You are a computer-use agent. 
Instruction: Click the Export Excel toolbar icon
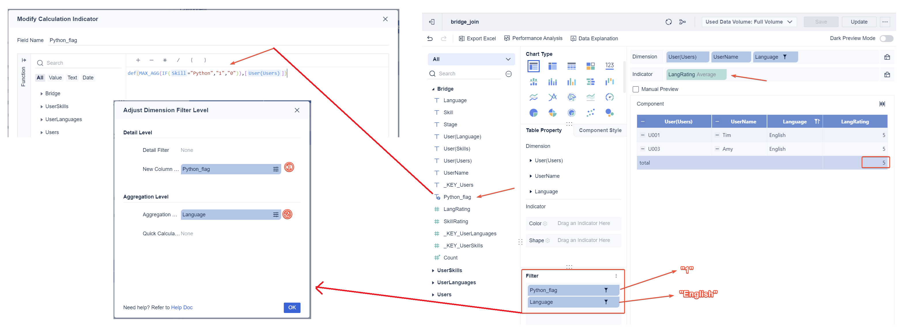click(x=461, y=39)
